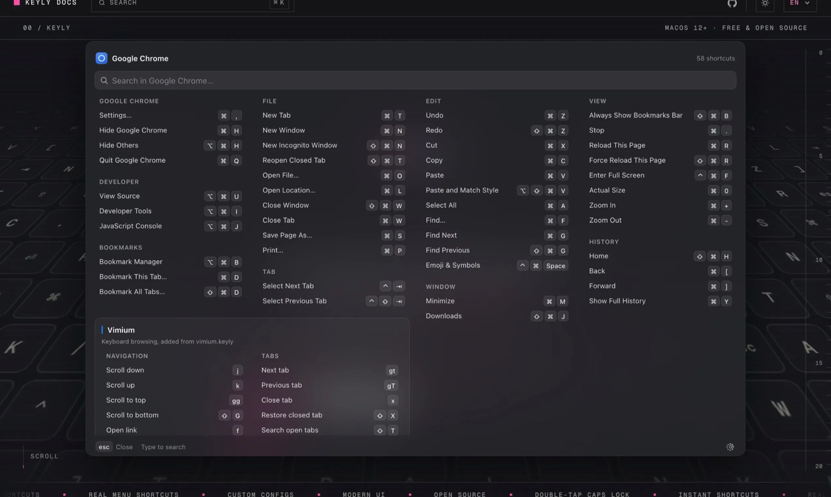831x497 pixels.
Task: Click the gg key badge
Action: pos(236,401)
